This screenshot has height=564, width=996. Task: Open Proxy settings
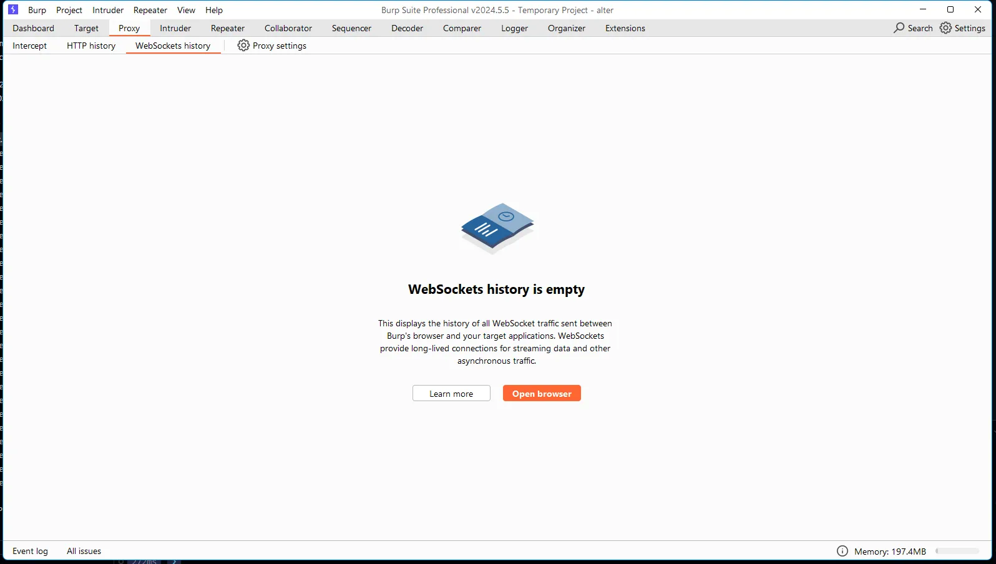click(272, 46)
